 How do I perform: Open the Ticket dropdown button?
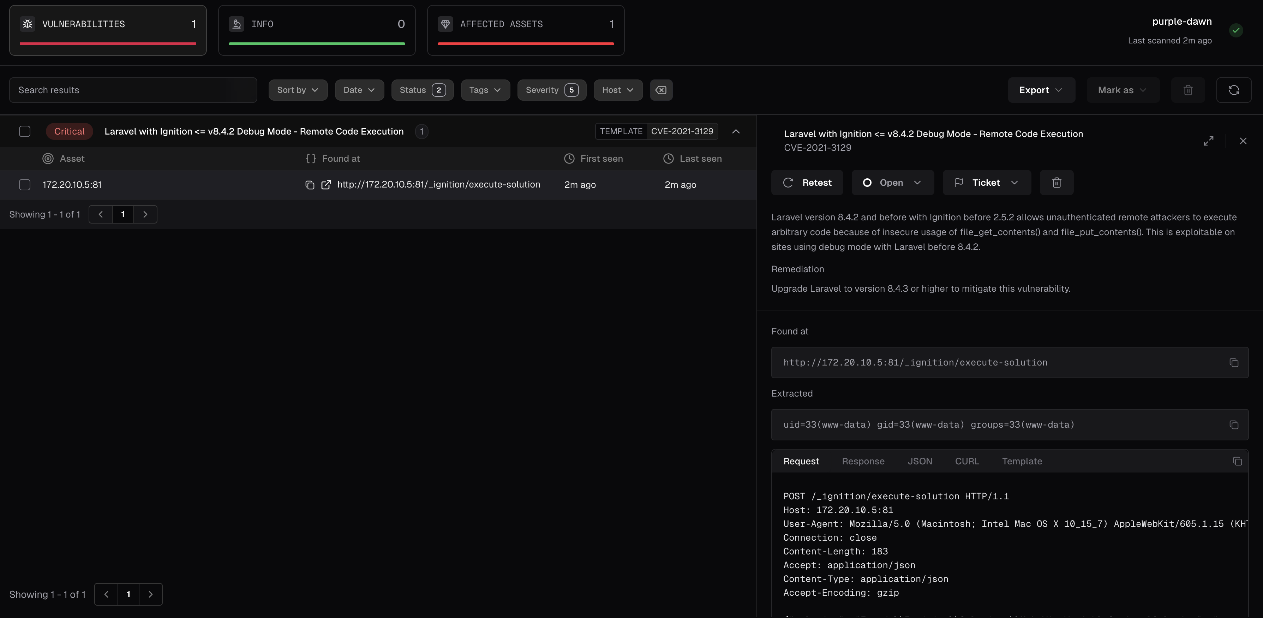tap(987, 183)
